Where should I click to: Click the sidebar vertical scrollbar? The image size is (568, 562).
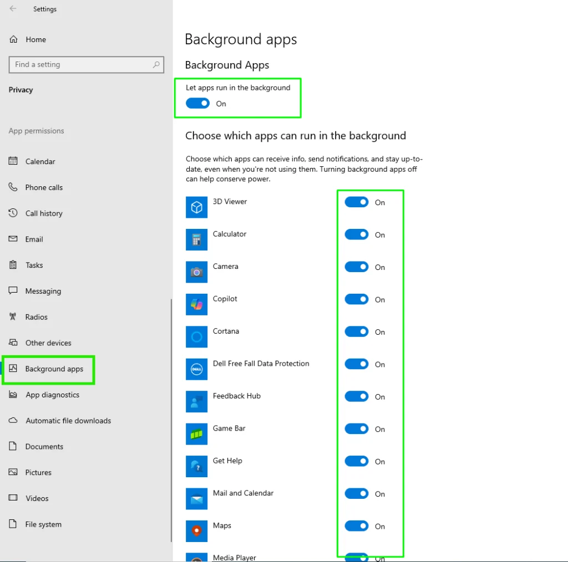point(171,420)
